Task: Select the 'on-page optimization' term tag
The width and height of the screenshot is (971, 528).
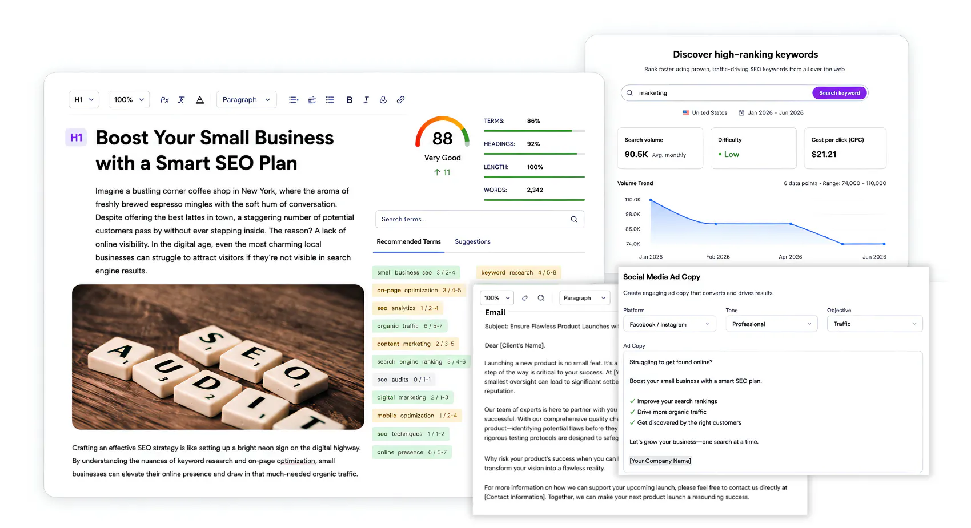Action: [419, 291]
